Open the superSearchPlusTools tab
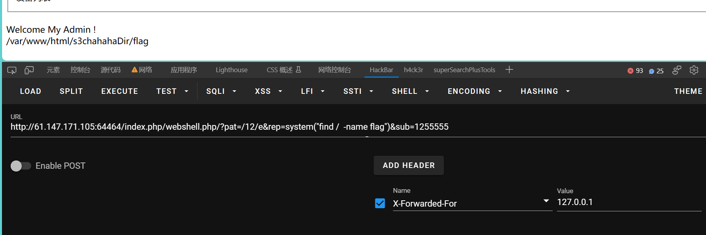This screenshot has height=235, width=706. point(464,70)
